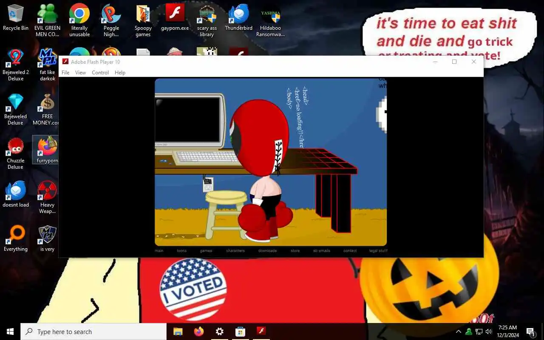
Task: Select the scary ass library shortcut
Action: coord(207,20)
